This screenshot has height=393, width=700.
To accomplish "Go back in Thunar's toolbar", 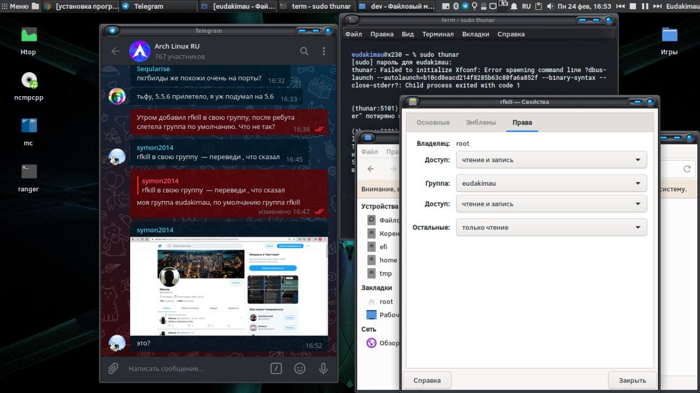I will (371, 169).
